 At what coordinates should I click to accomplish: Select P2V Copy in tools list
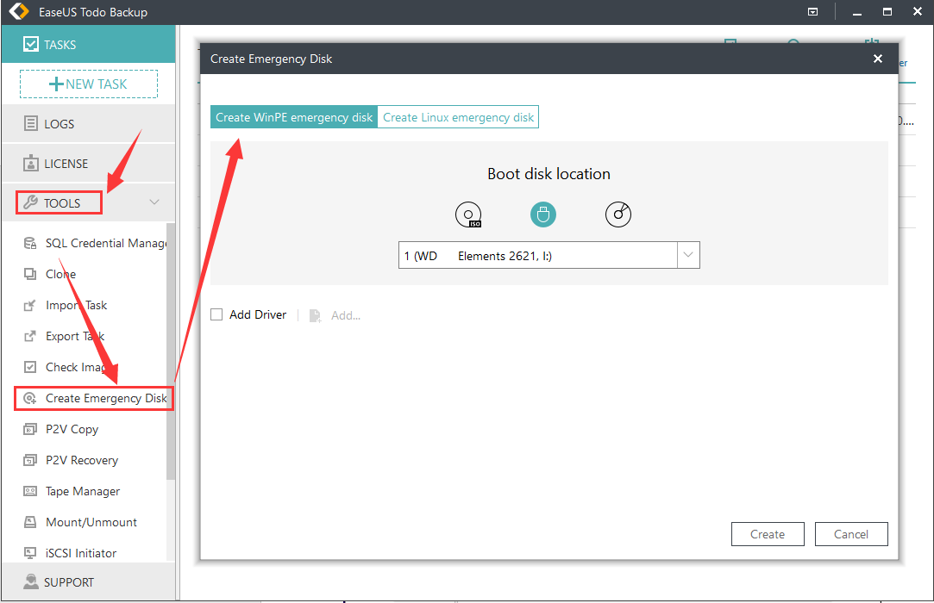tap(72, 429)
